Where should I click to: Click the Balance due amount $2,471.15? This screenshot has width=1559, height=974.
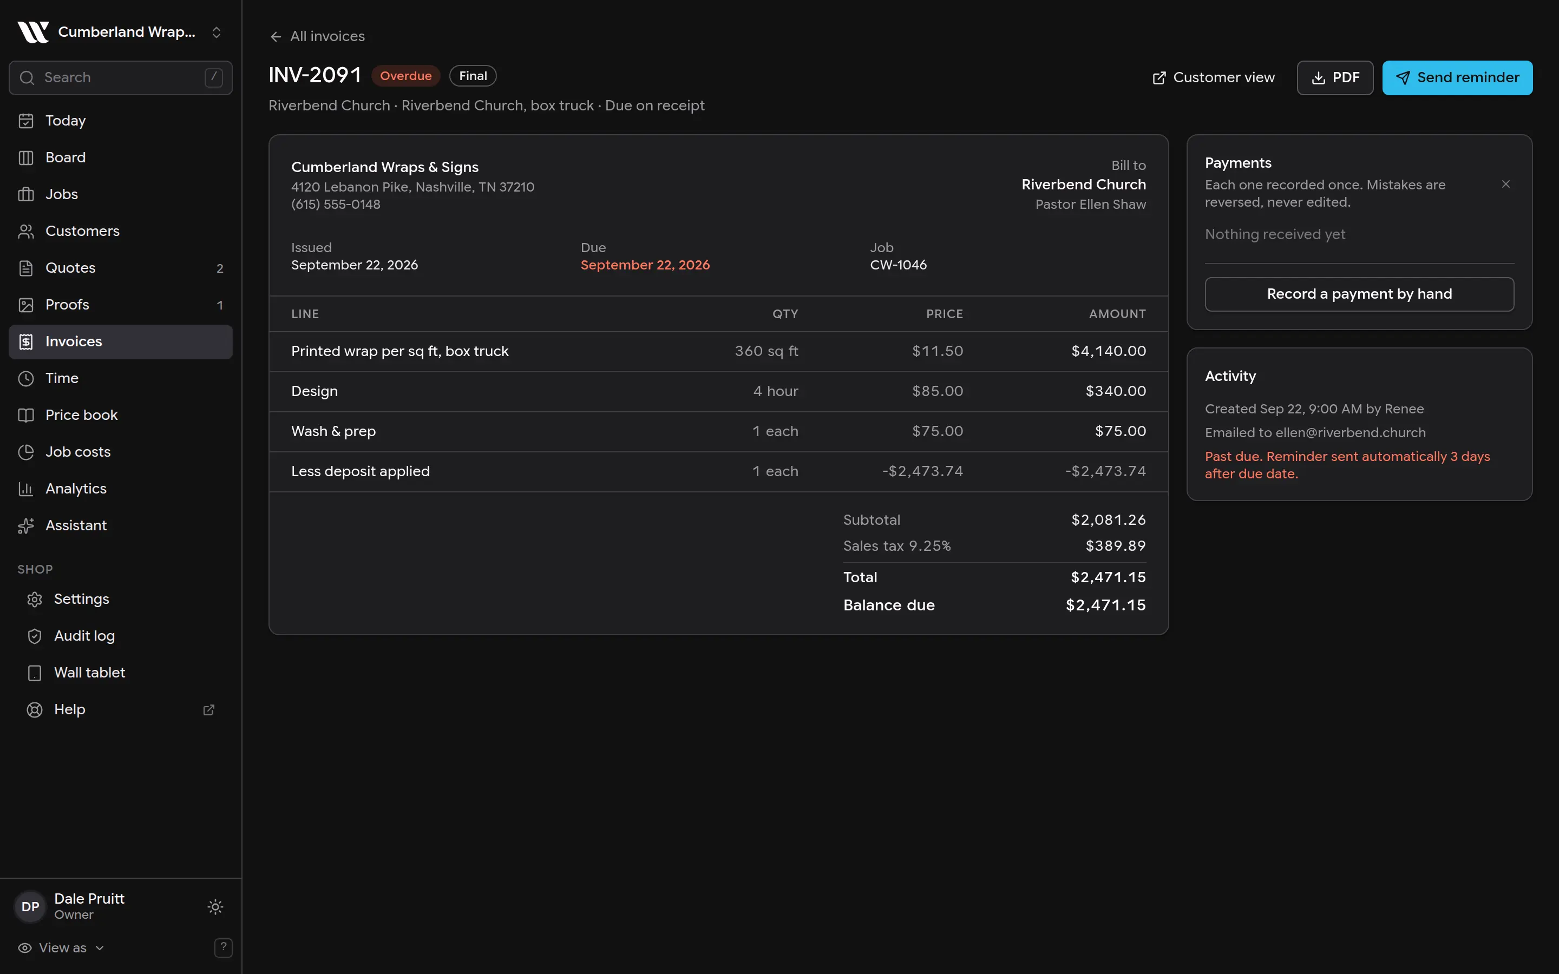point(1105,605)
